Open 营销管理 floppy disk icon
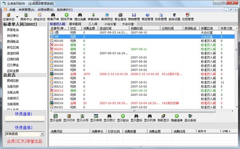 (134, 15)
